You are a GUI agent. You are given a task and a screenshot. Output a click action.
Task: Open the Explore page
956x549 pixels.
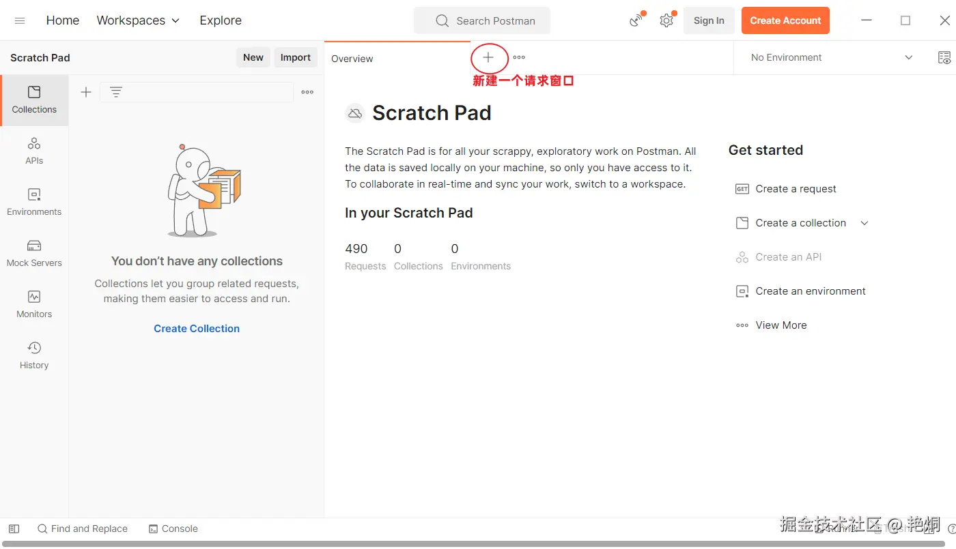(221, 20)
